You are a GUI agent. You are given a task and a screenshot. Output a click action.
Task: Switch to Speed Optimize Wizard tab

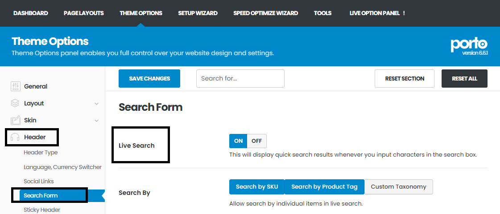(x=265, y=13)
